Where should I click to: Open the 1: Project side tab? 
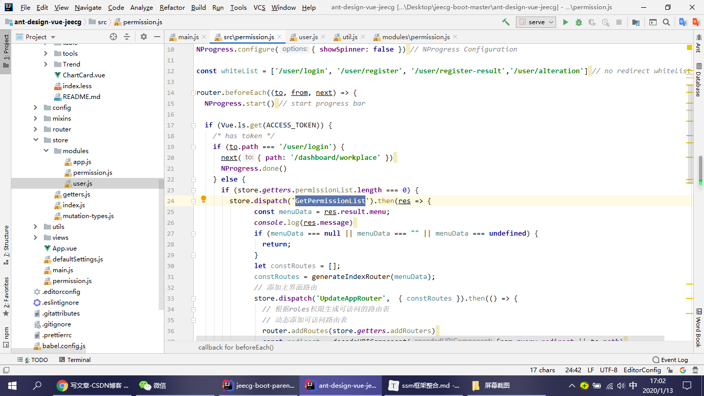[6, 52]
